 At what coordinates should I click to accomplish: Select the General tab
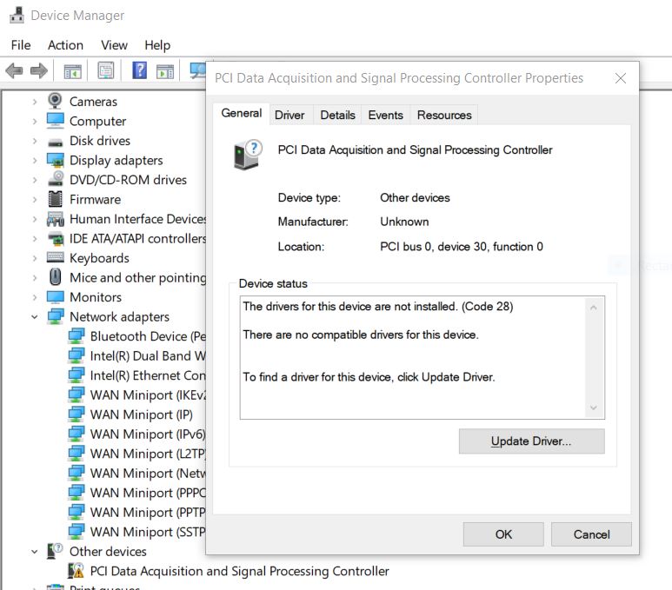(x=242, y=113)
